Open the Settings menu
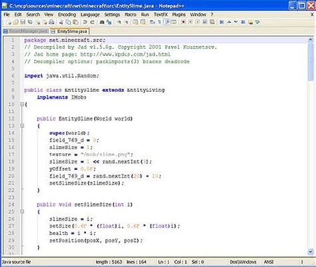This screenshot has height=267, width=316. click(x=112, y=15)
